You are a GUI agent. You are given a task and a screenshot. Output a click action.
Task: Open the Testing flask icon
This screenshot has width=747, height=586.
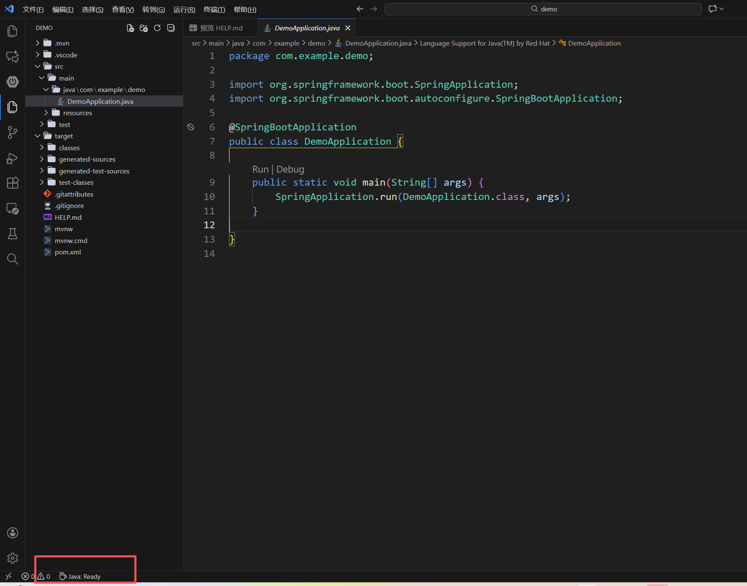tap(13, 234)
